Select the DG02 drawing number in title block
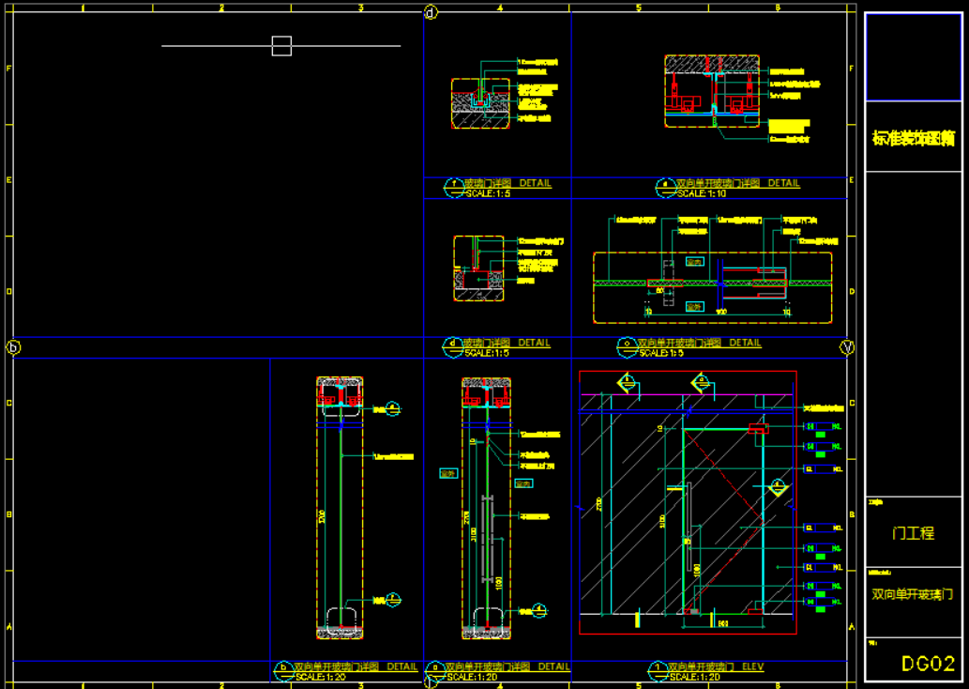969x689 pixels. tap(928, 664)
